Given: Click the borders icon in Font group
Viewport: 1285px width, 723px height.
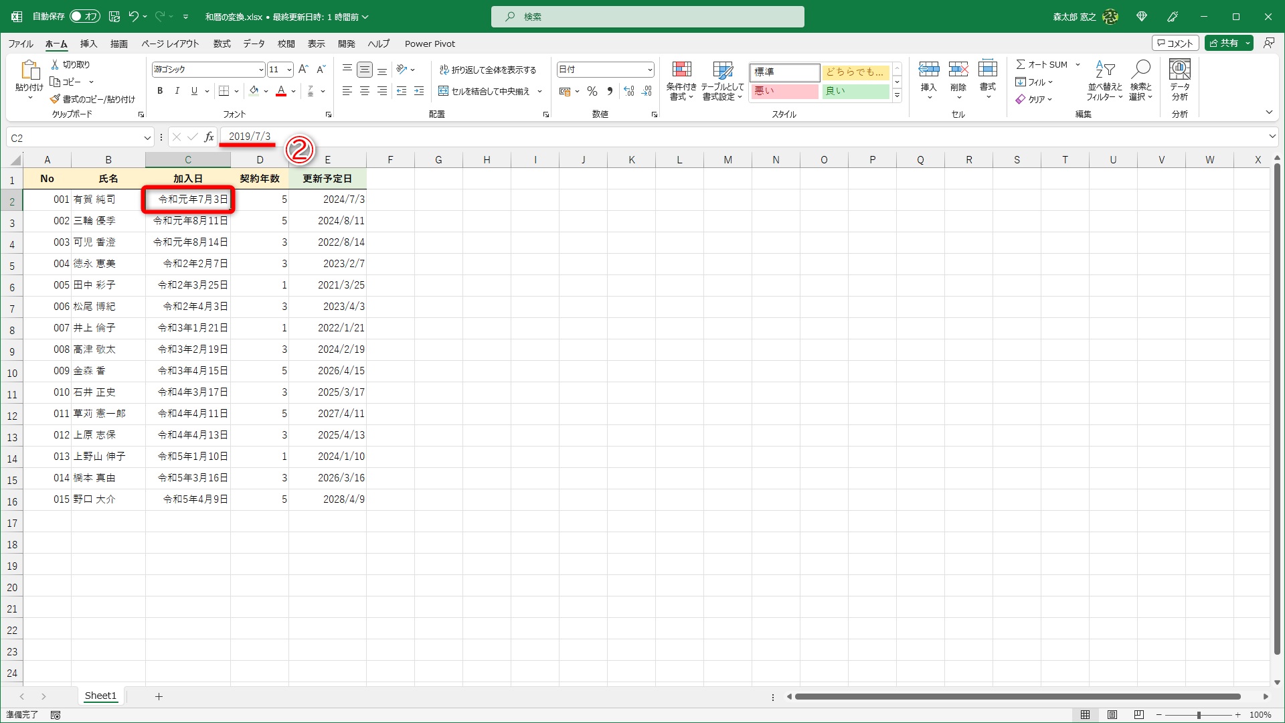Looking at the screenshot, I should [x=224, y=91].
